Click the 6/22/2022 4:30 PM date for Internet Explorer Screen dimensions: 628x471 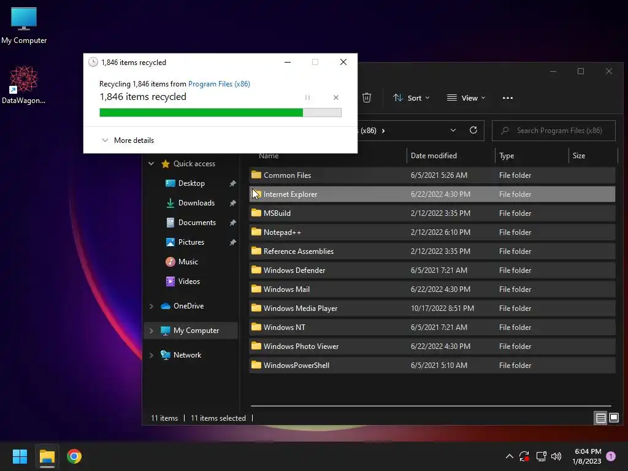tap(440, 194)
